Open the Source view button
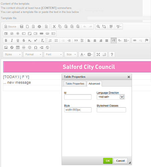 click(10, 27)
